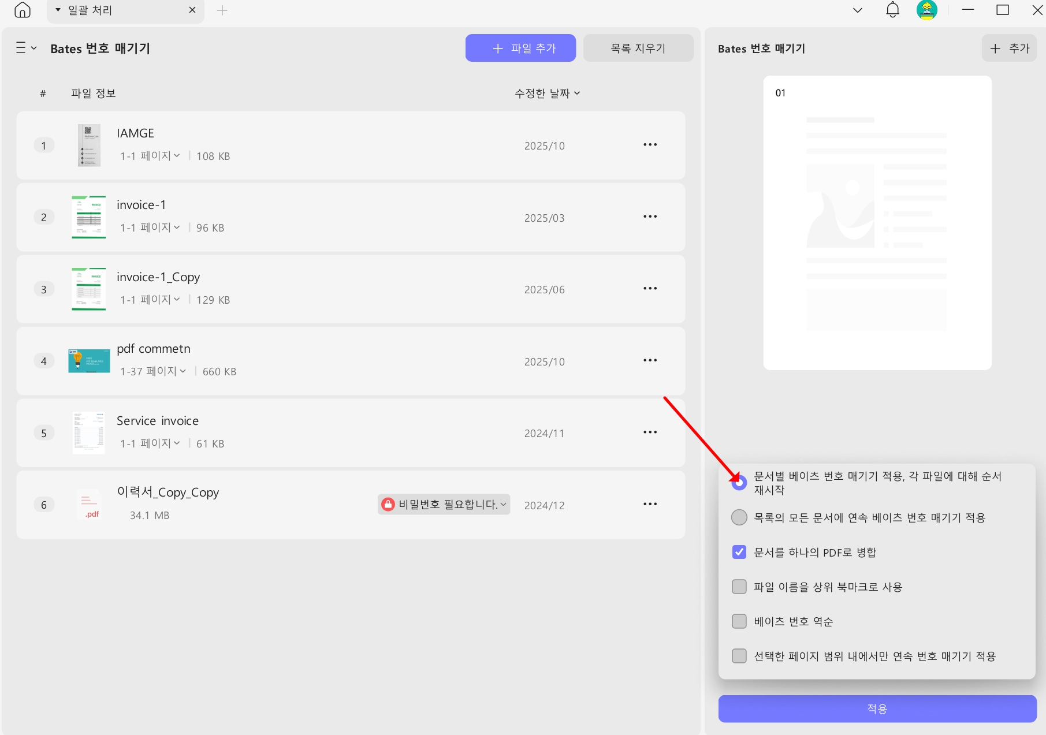The height and width of the screenshot is (735, 1046).
Task: Select the IAMGE file name
Action: click(x=135, y=133)
